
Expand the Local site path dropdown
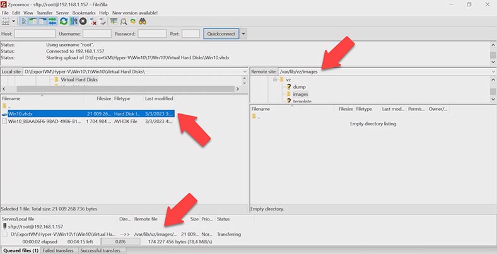[x=244, y=72]
